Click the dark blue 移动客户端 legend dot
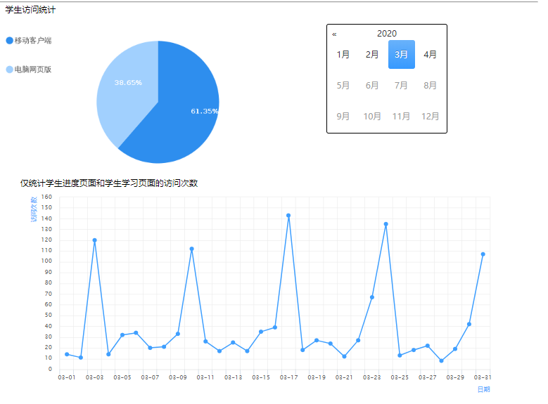 9,41
